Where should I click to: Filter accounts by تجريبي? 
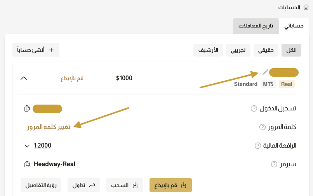tap(238, 50)
